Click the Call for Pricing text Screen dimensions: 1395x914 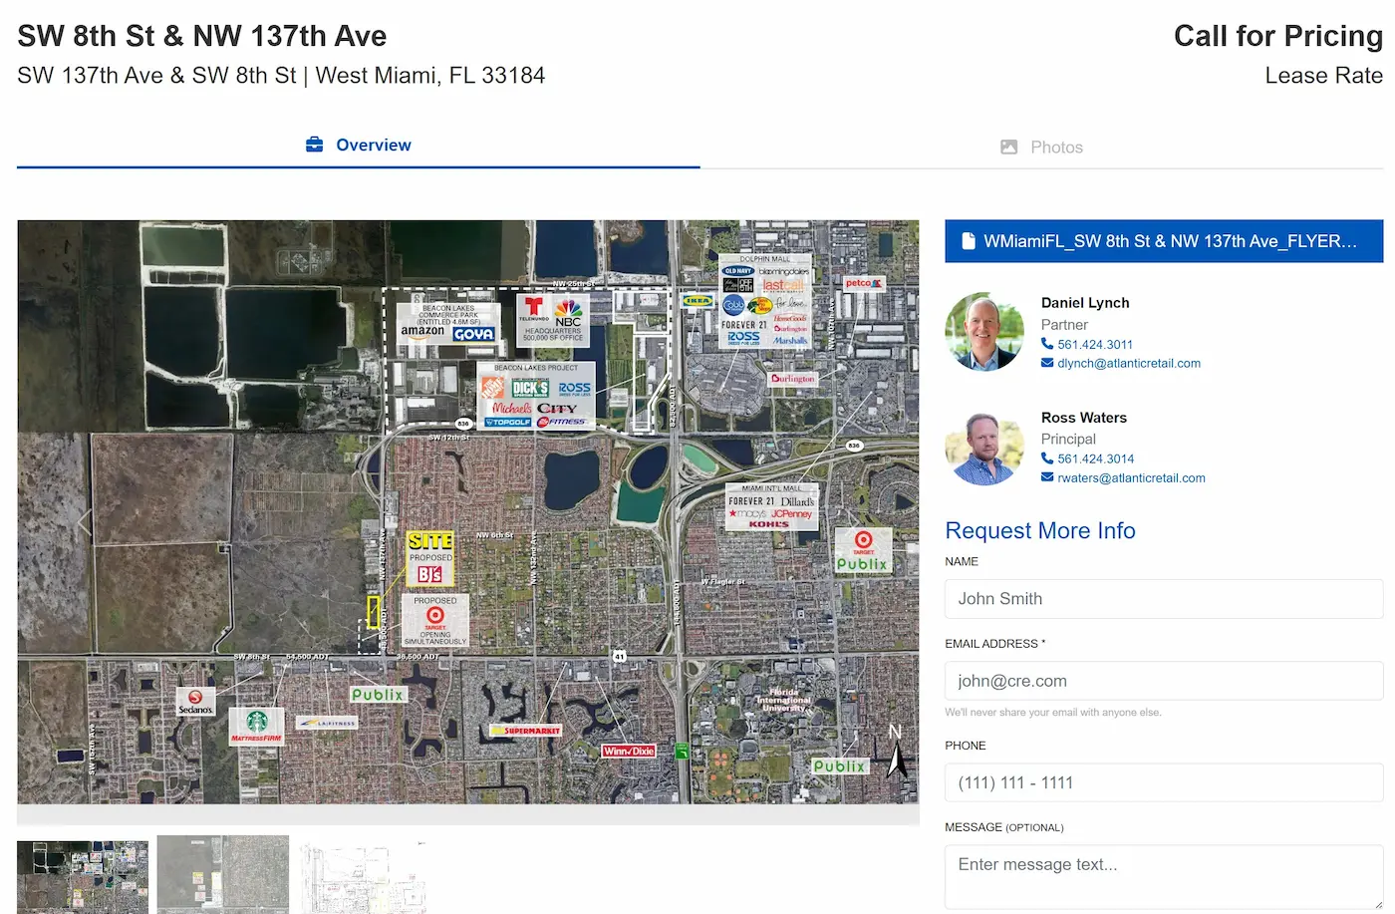point(1278,37)
